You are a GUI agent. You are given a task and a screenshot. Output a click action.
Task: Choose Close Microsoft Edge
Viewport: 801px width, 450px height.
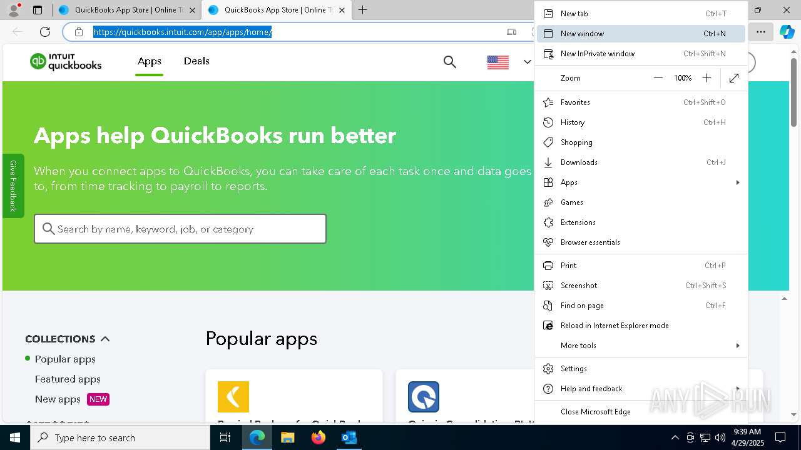[641, 412]
